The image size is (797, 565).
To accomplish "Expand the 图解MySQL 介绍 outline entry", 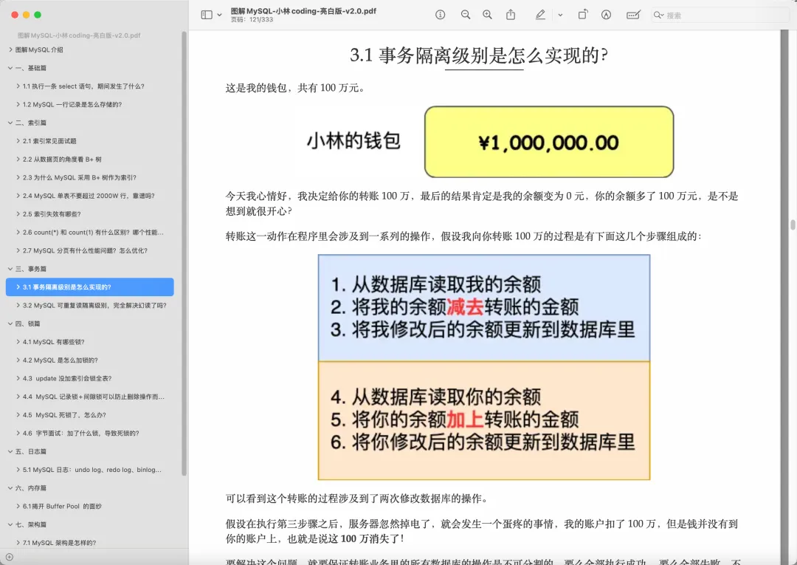I will click(x=10, y=49).
